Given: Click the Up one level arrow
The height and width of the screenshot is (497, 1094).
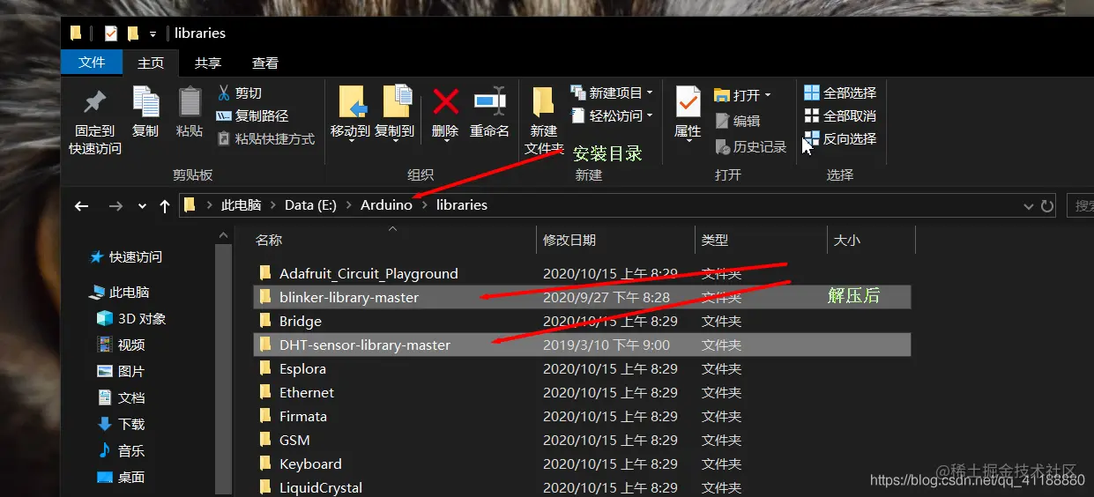Looking at the screenshot, I should (x=165, y=205).
